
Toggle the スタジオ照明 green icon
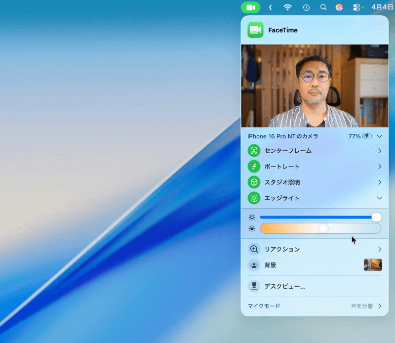(x=254, y=182)
